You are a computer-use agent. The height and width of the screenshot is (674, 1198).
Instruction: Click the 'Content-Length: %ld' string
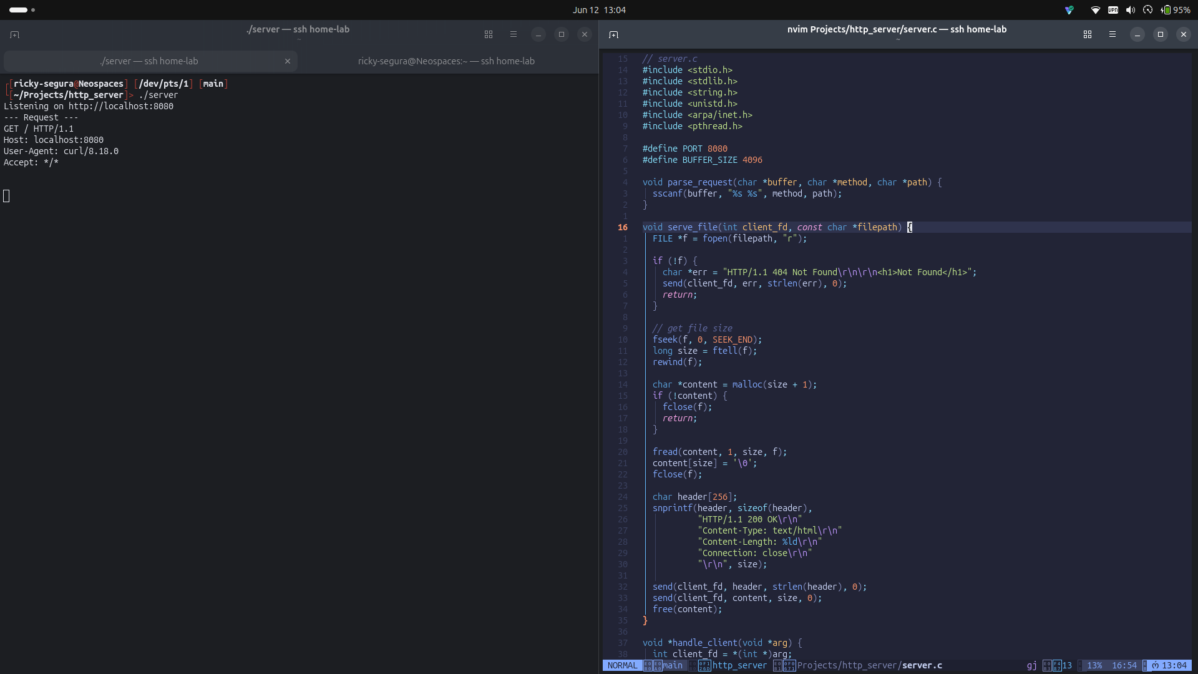click(760, 542)
